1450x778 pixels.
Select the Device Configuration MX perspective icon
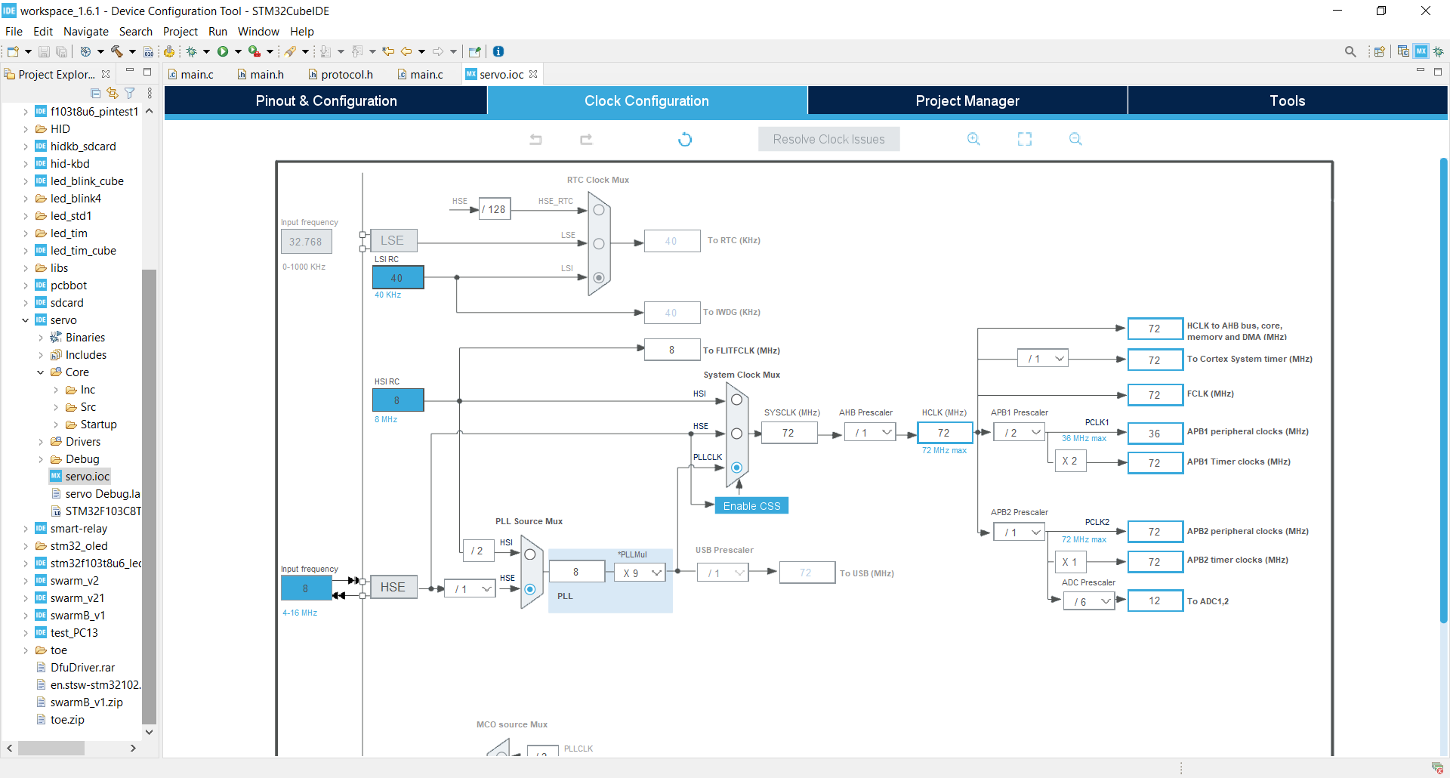click(x=1421, y=51)
